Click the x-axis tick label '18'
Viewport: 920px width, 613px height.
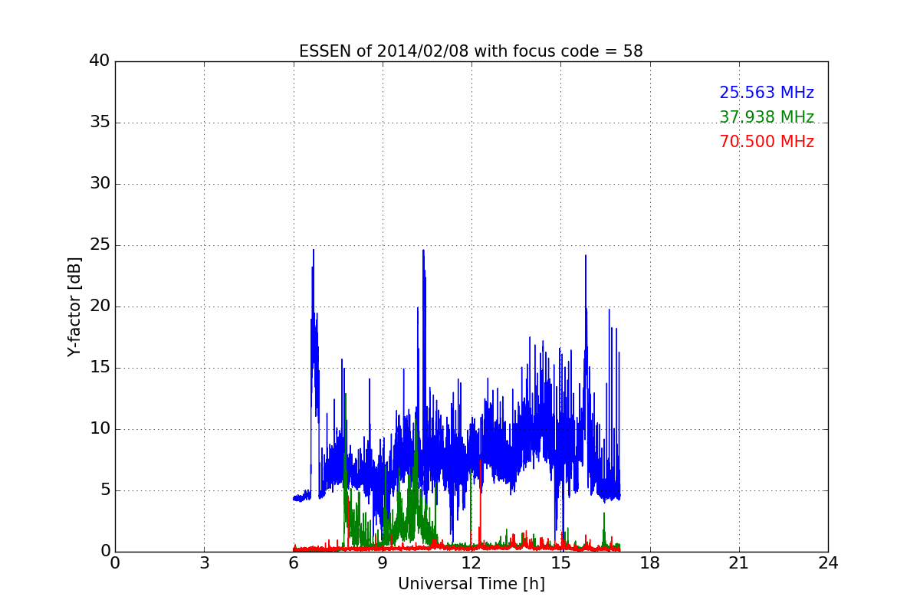pos(650,563)
